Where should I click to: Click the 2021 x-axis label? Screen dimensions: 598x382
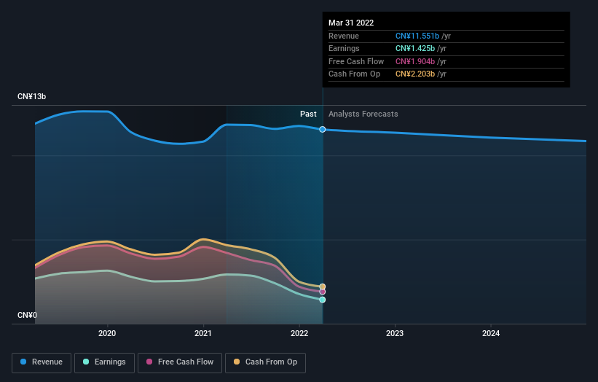[x=203, y=333]
